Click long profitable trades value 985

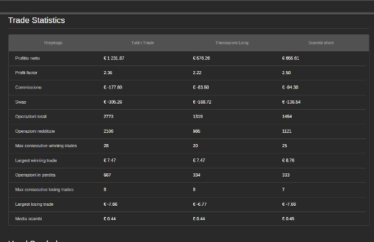(x=196, y=131)
